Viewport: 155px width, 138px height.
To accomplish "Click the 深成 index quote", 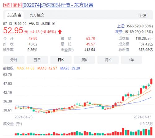I will (134, 32).
